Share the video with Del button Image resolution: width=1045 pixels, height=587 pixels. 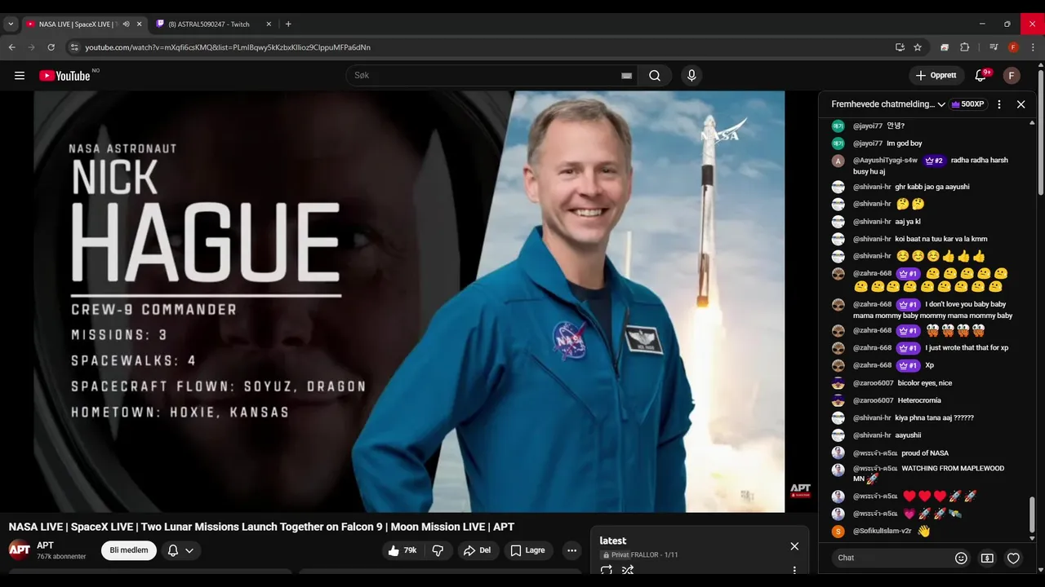tap(478, 550)
